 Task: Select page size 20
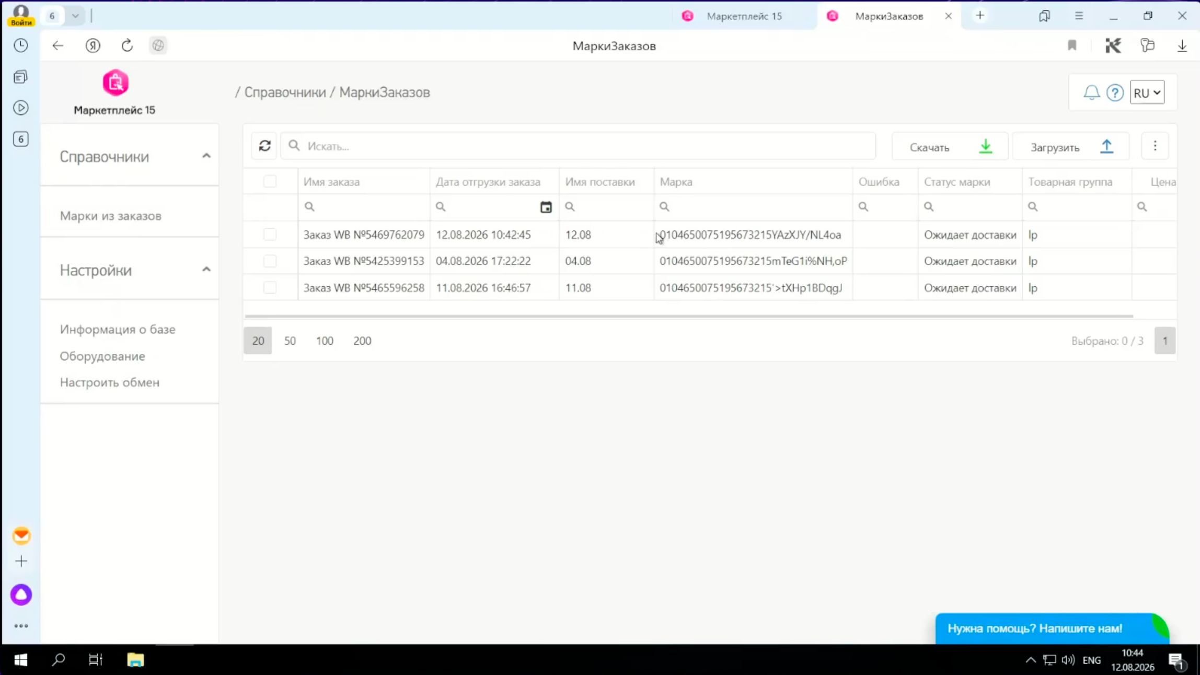(x=258, y=341)
